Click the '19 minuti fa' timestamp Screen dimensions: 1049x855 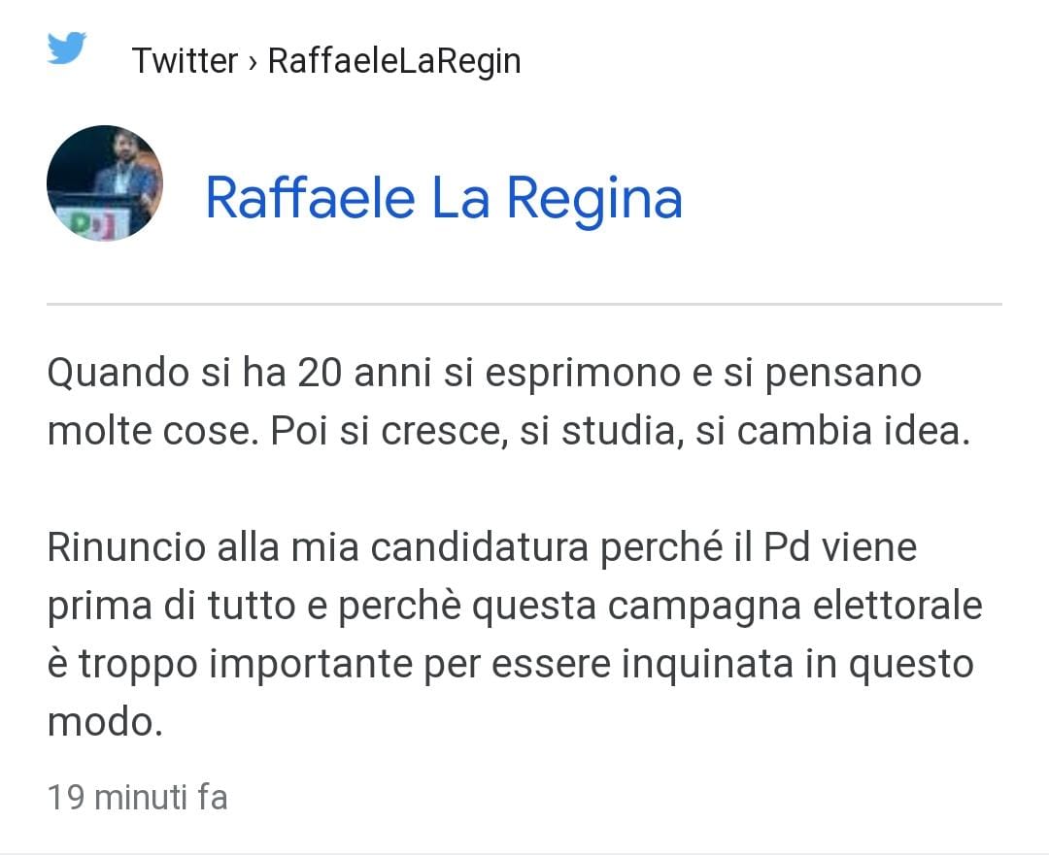click(137, 798)
